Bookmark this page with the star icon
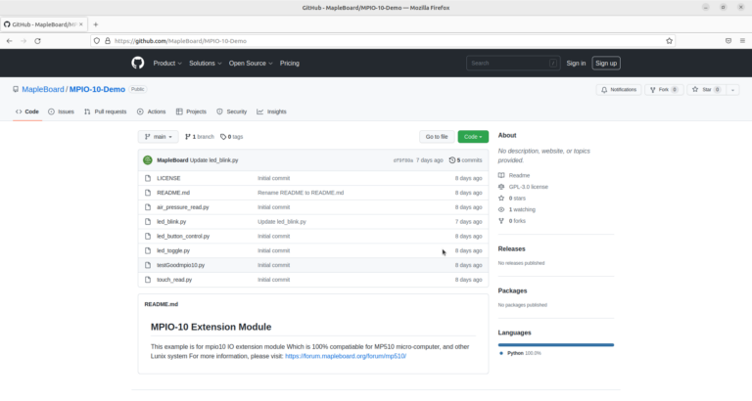 point(669,41)
